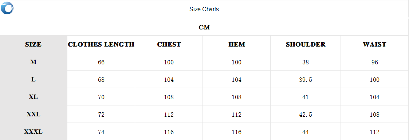The image size is (409, 140).
Task: Click the 39.5 shoulder value for L
Action: [x=306, y=80]
